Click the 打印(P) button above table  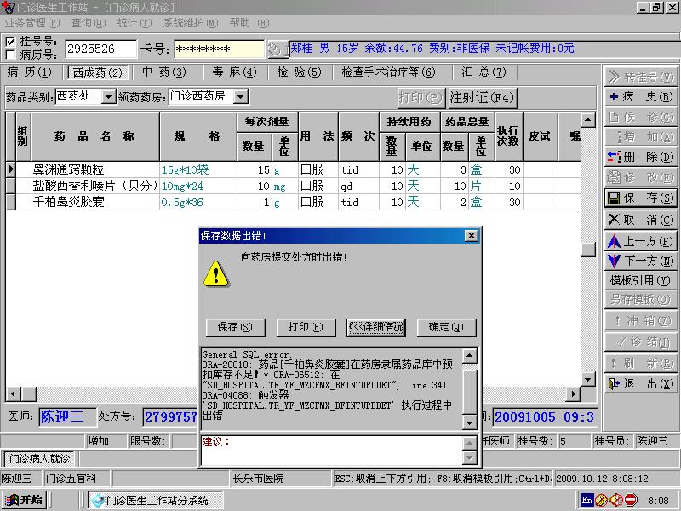point(420,97)
